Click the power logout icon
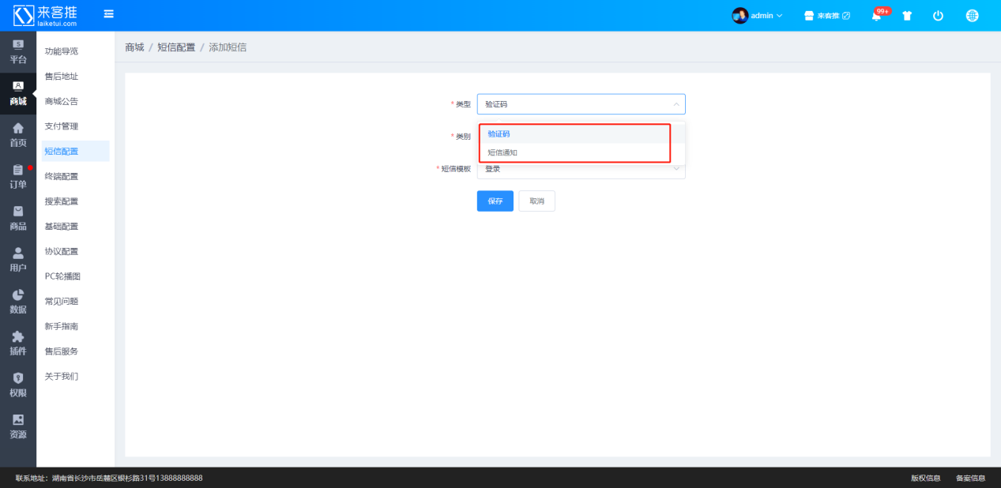Viewport: 1001px width, 488px height. [x=938, y=16]
